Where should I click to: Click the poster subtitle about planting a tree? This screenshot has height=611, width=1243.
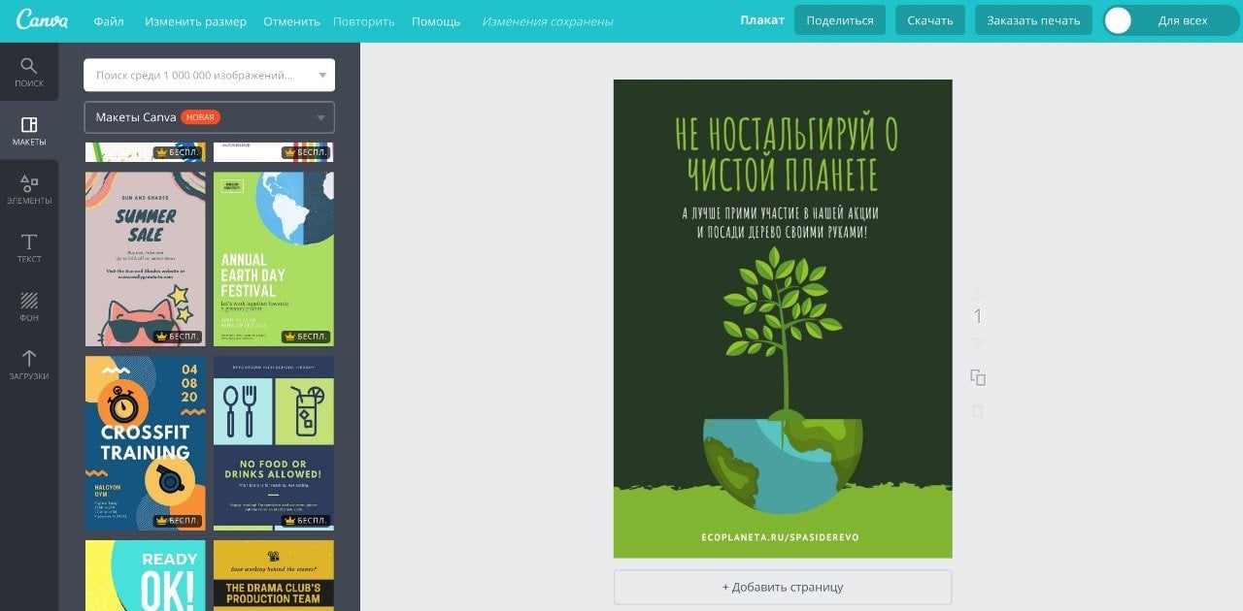point(782,223)
